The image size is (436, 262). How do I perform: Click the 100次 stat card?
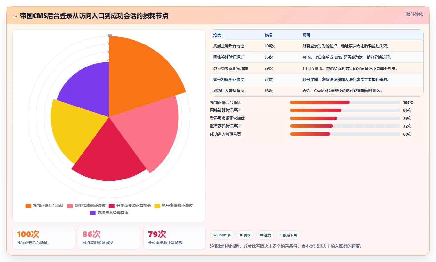44,237
